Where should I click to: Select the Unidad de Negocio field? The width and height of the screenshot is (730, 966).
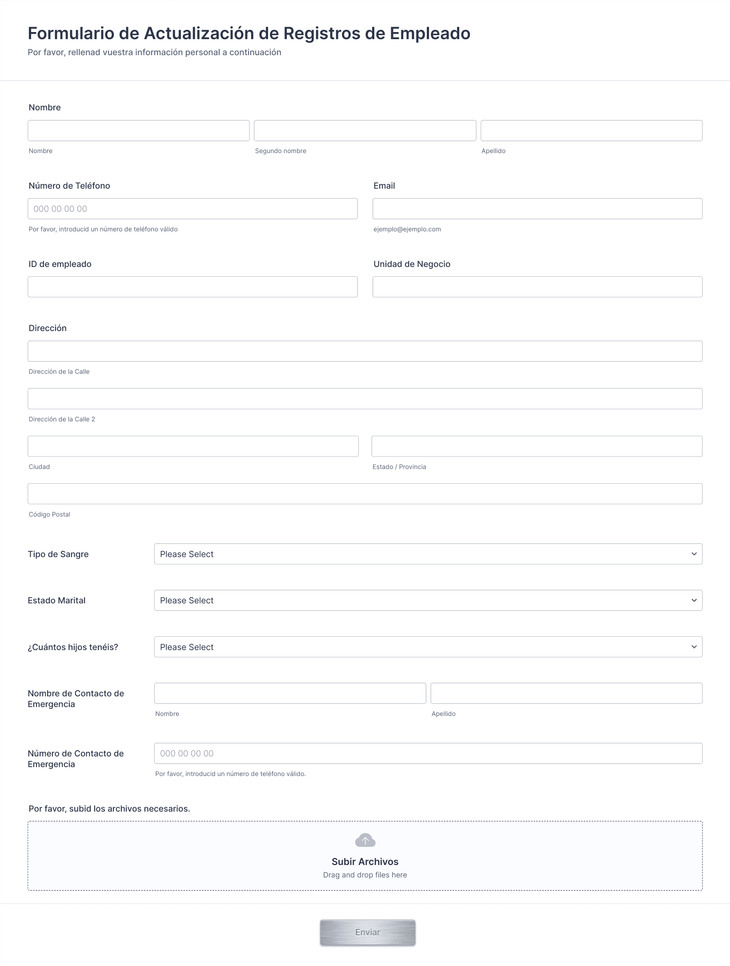(537, 287)
